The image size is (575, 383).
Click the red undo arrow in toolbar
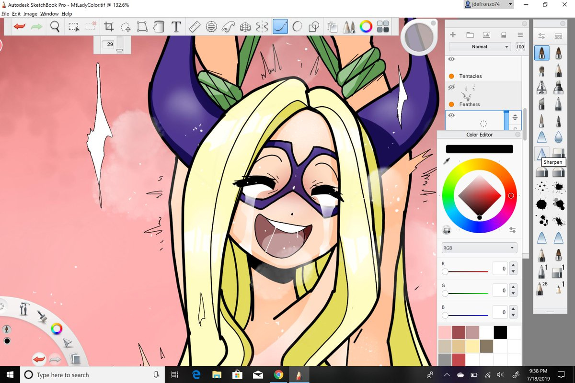pyautogui.click(x=20, y=27)
